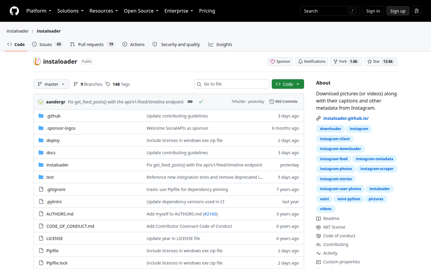Star the instaloader repository

coord(381,62)
